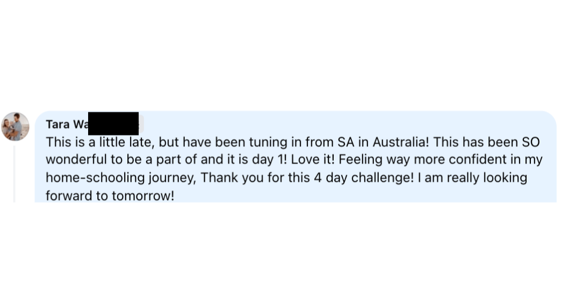Click the black redacted box beside name

(113, 124)
